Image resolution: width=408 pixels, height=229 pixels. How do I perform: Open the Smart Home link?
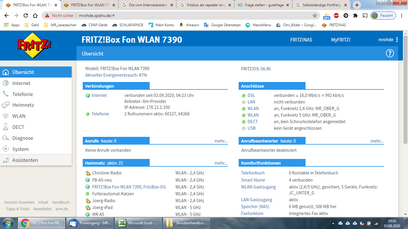(253, 180)
